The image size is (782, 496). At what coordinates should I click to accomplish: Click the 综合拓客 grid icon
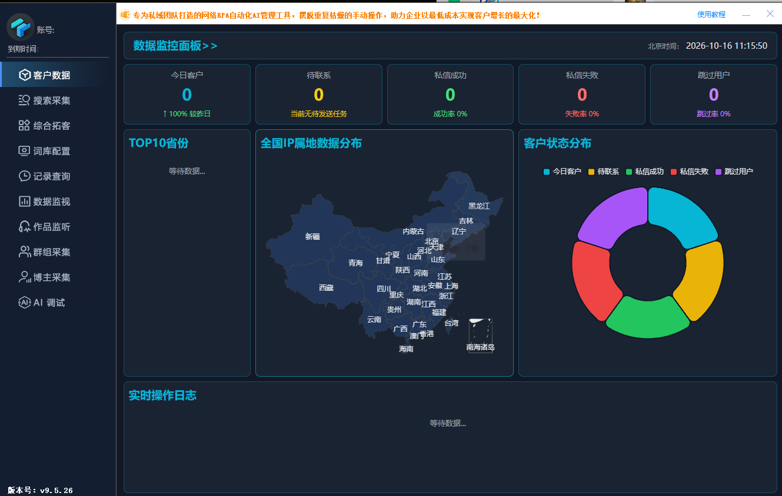(x=24, y=125)
